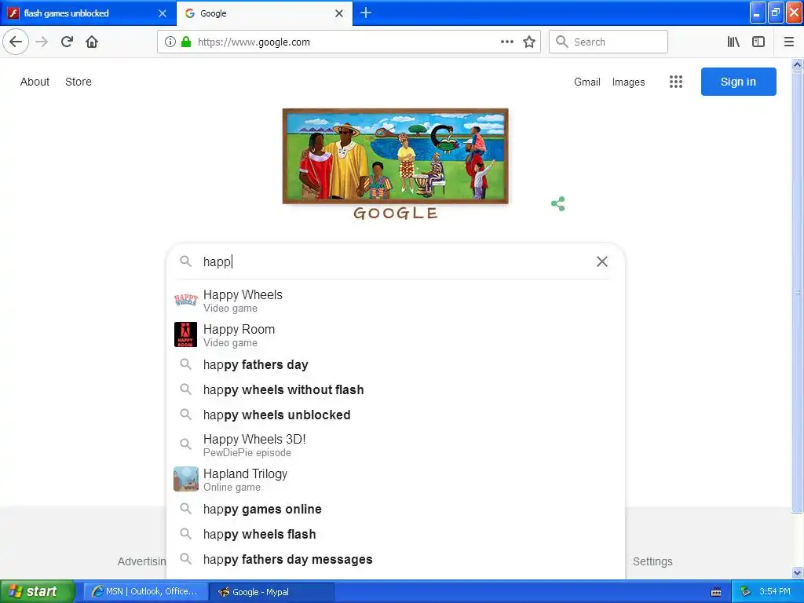Open Gmail link

587,82
